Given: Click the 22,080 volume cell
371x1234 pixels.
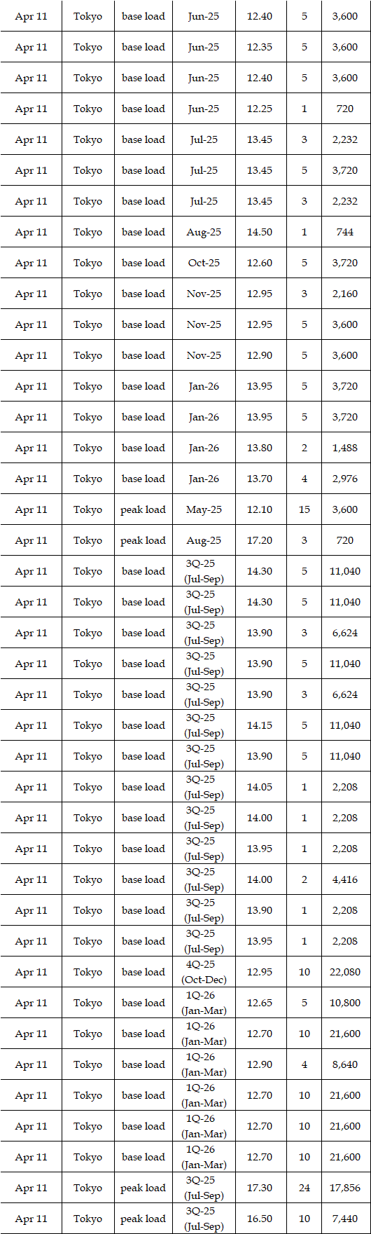Looking at the screenshot, I should coord(345,972).
